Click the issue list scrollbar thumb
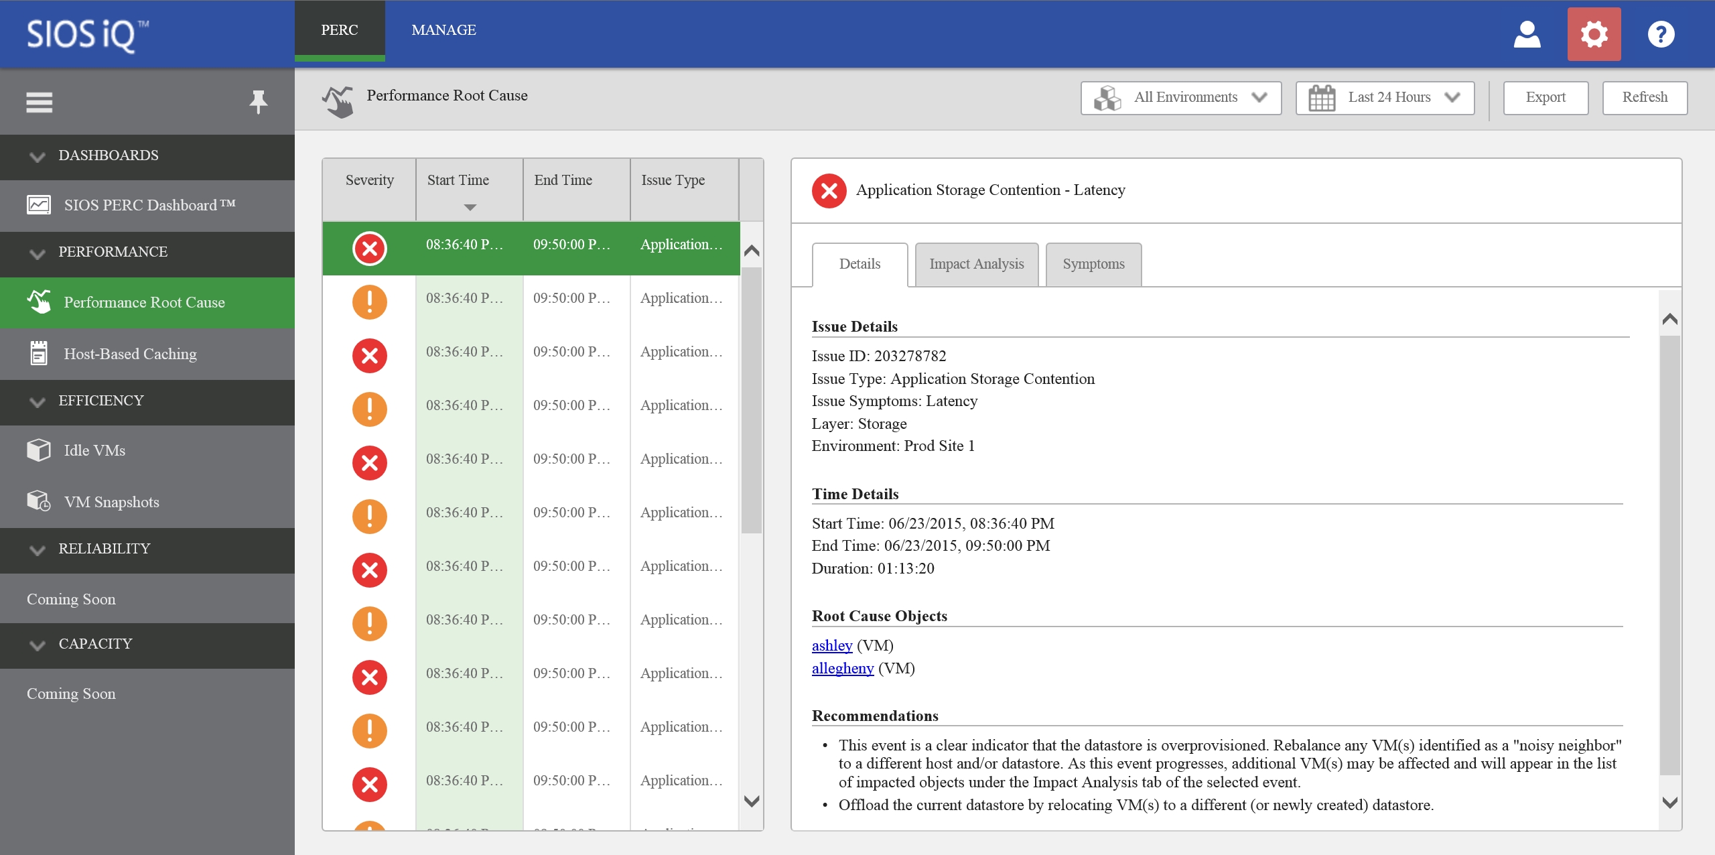 pyautogui.click(x=752, y=400)
